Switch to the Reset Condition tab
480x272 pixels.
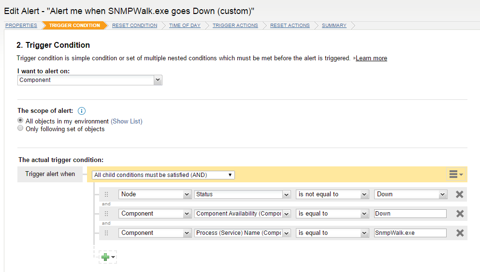[x=135, y=26]
